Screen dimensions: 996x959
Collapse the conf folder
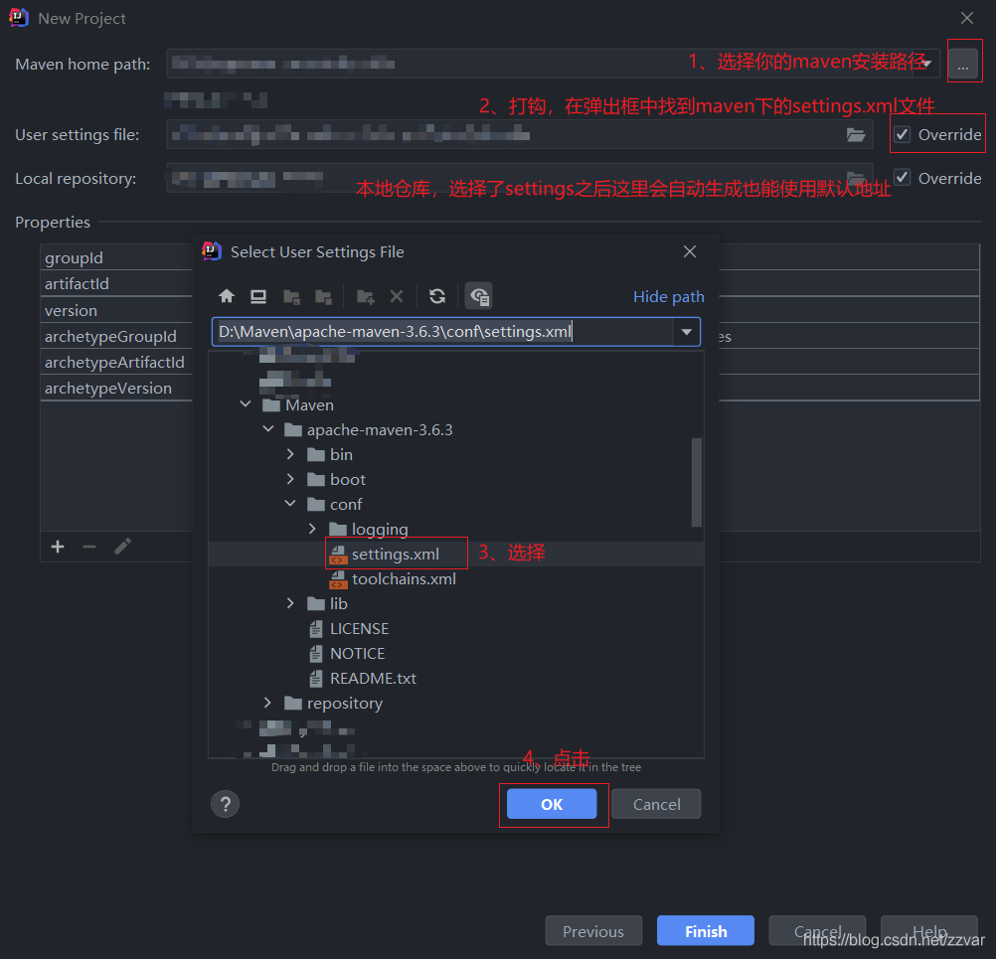290,504
